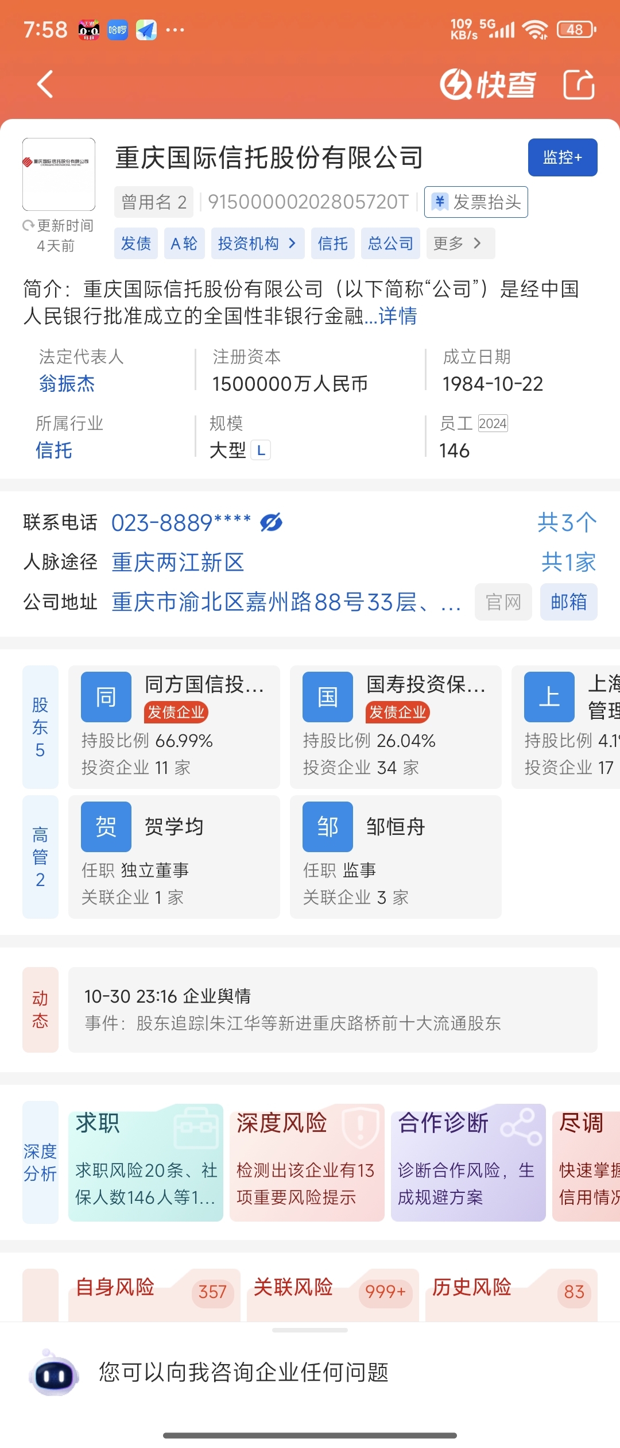Select the A轮 tag
Viewport: 620px width, 1448px height.
pos(184,244)
